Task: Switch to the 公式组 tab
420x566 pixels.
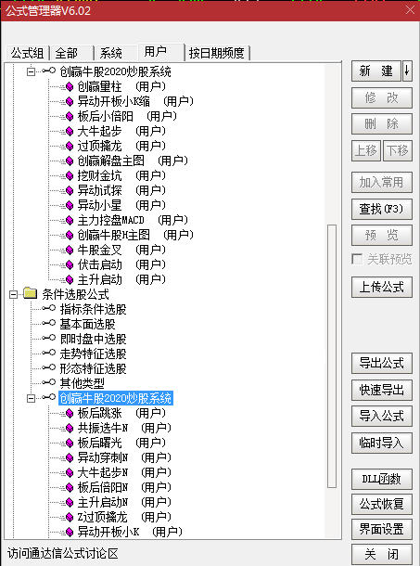Action: (x=27, y=54)
